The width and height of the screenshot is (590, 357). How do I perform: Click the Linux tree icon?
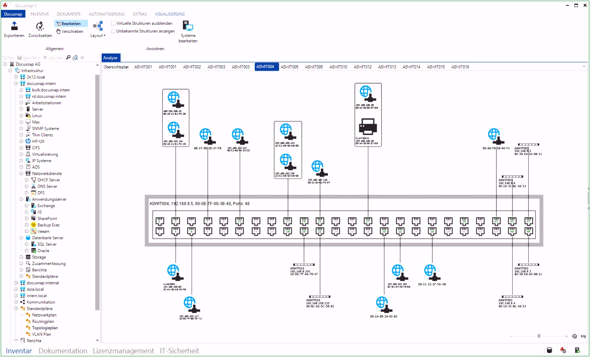pos(28,115)
